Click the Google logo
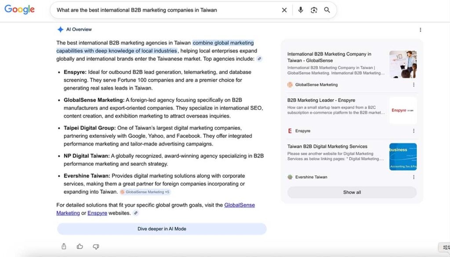The image size is (450, 257). point(19,10)
